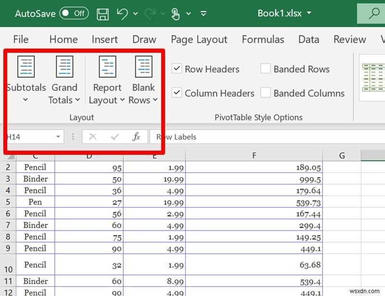
Task: Enable Banded Rows
Action: (265, 69)
